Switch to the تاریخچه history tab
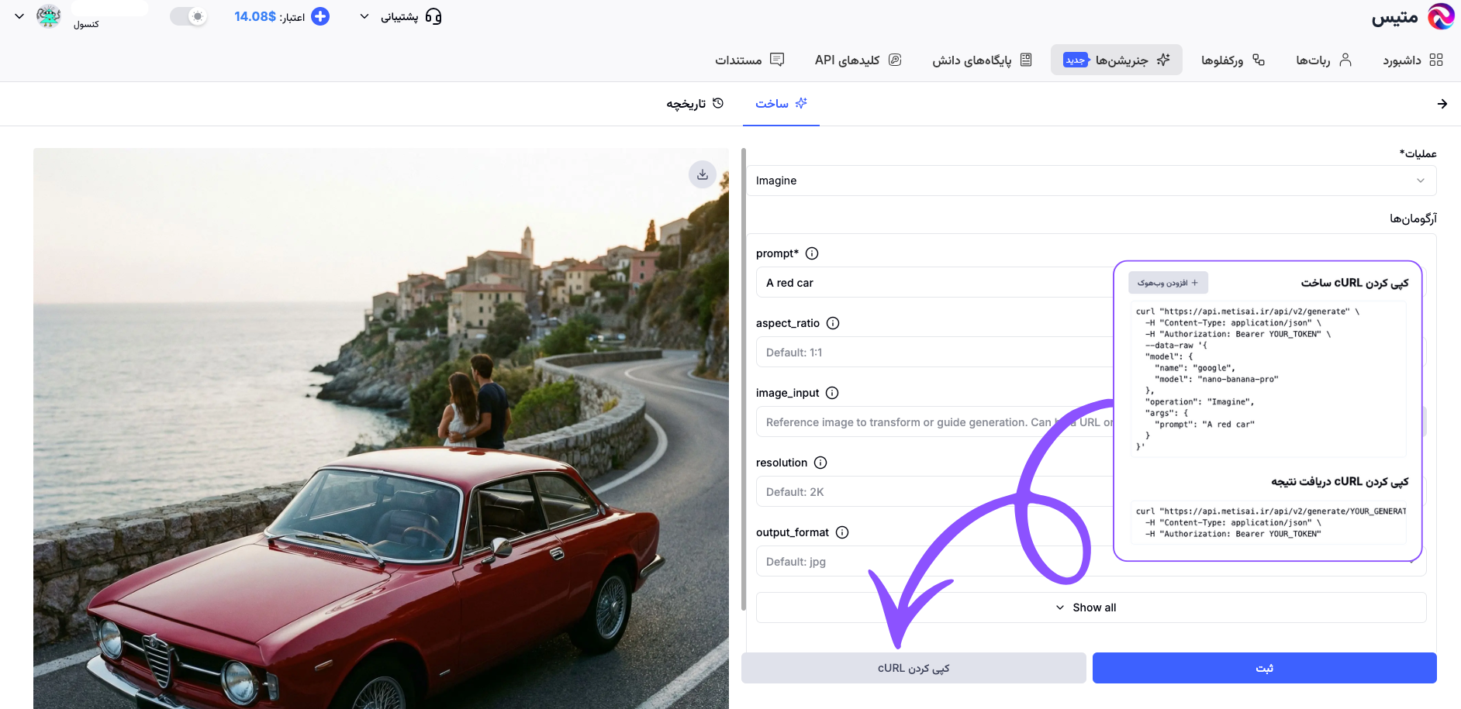 coord(695,103)
